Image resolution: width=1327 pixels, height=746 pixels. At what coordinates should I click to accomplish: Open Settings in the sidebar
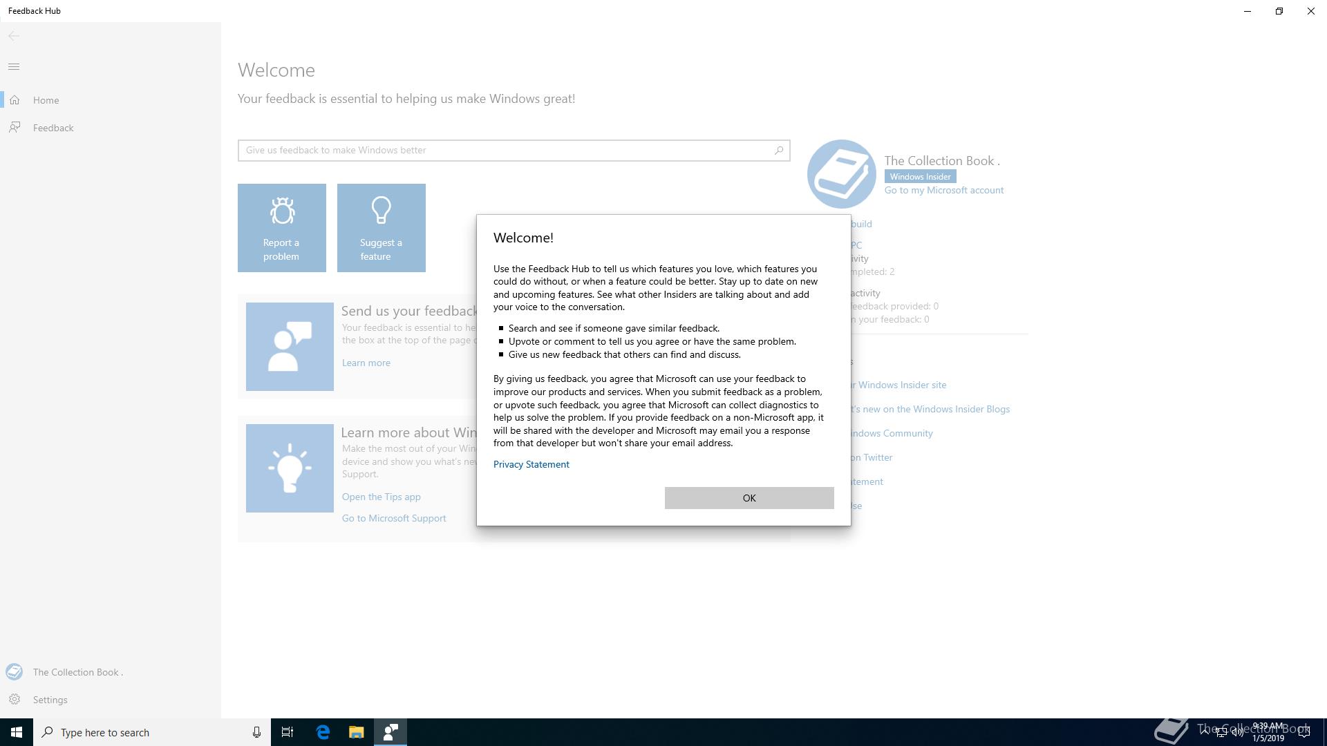(x=111, y=700)
